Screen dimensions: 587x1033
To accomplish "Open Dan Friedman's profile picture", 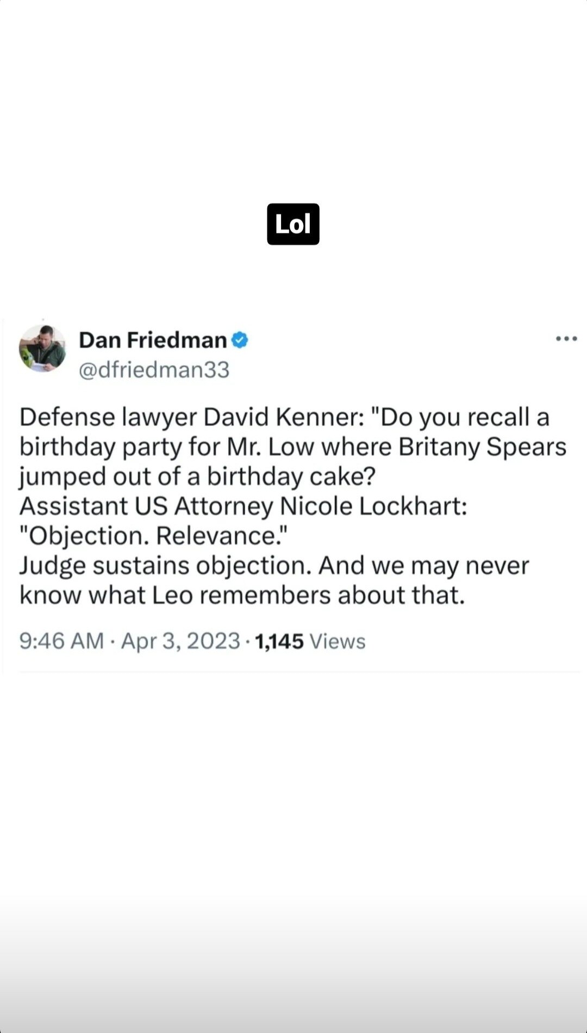I will [x=42, y=349].
